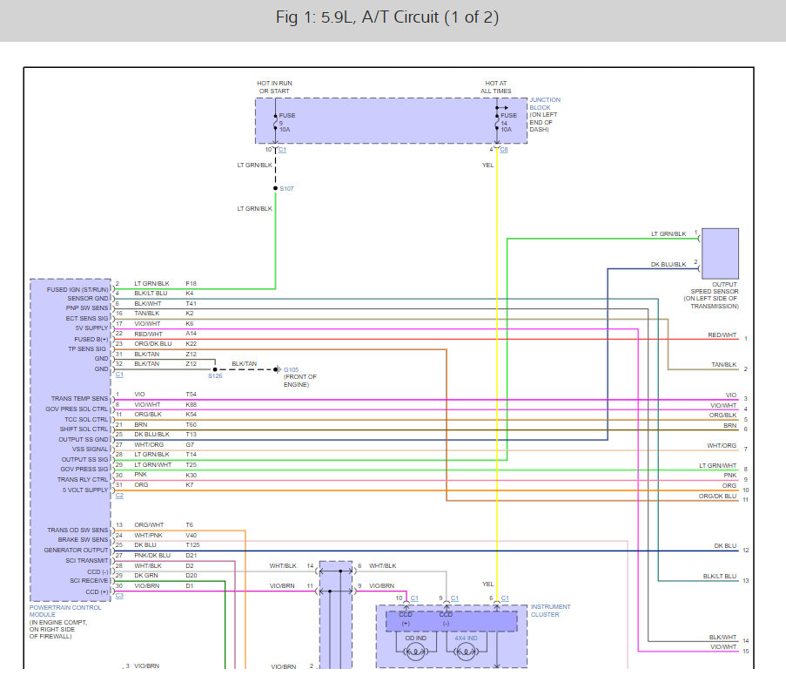Screen dimensions: 786x696
Task: Click the 'SENSOR GND' pin label
Action: point(88,298)
